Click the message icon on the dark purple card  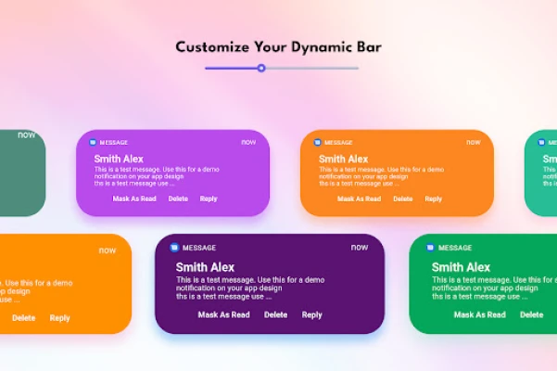pyautogui.click(x=173, y=248)
